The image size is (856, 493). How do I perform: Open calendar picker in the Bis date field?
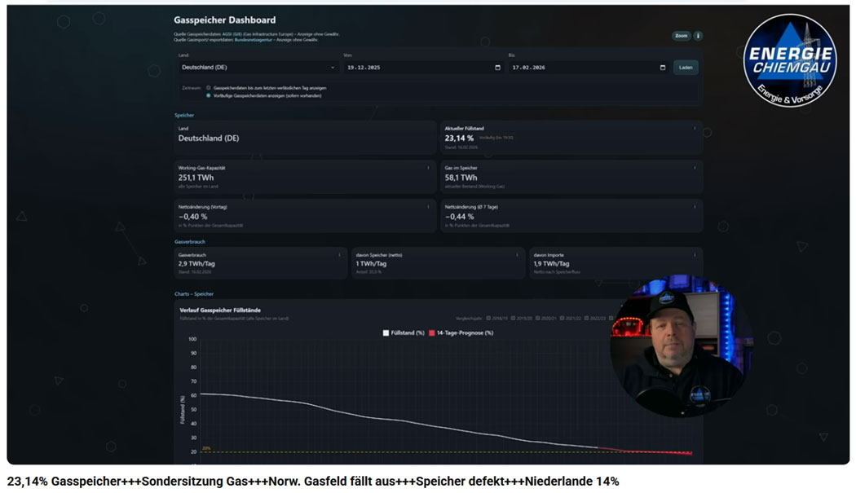tap(663, 68)
